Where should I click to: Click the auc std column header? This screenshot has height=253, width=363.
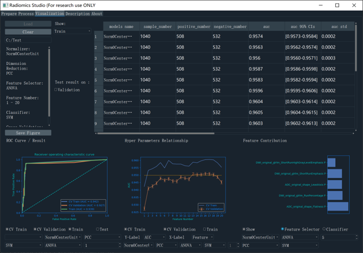(338, 27)
